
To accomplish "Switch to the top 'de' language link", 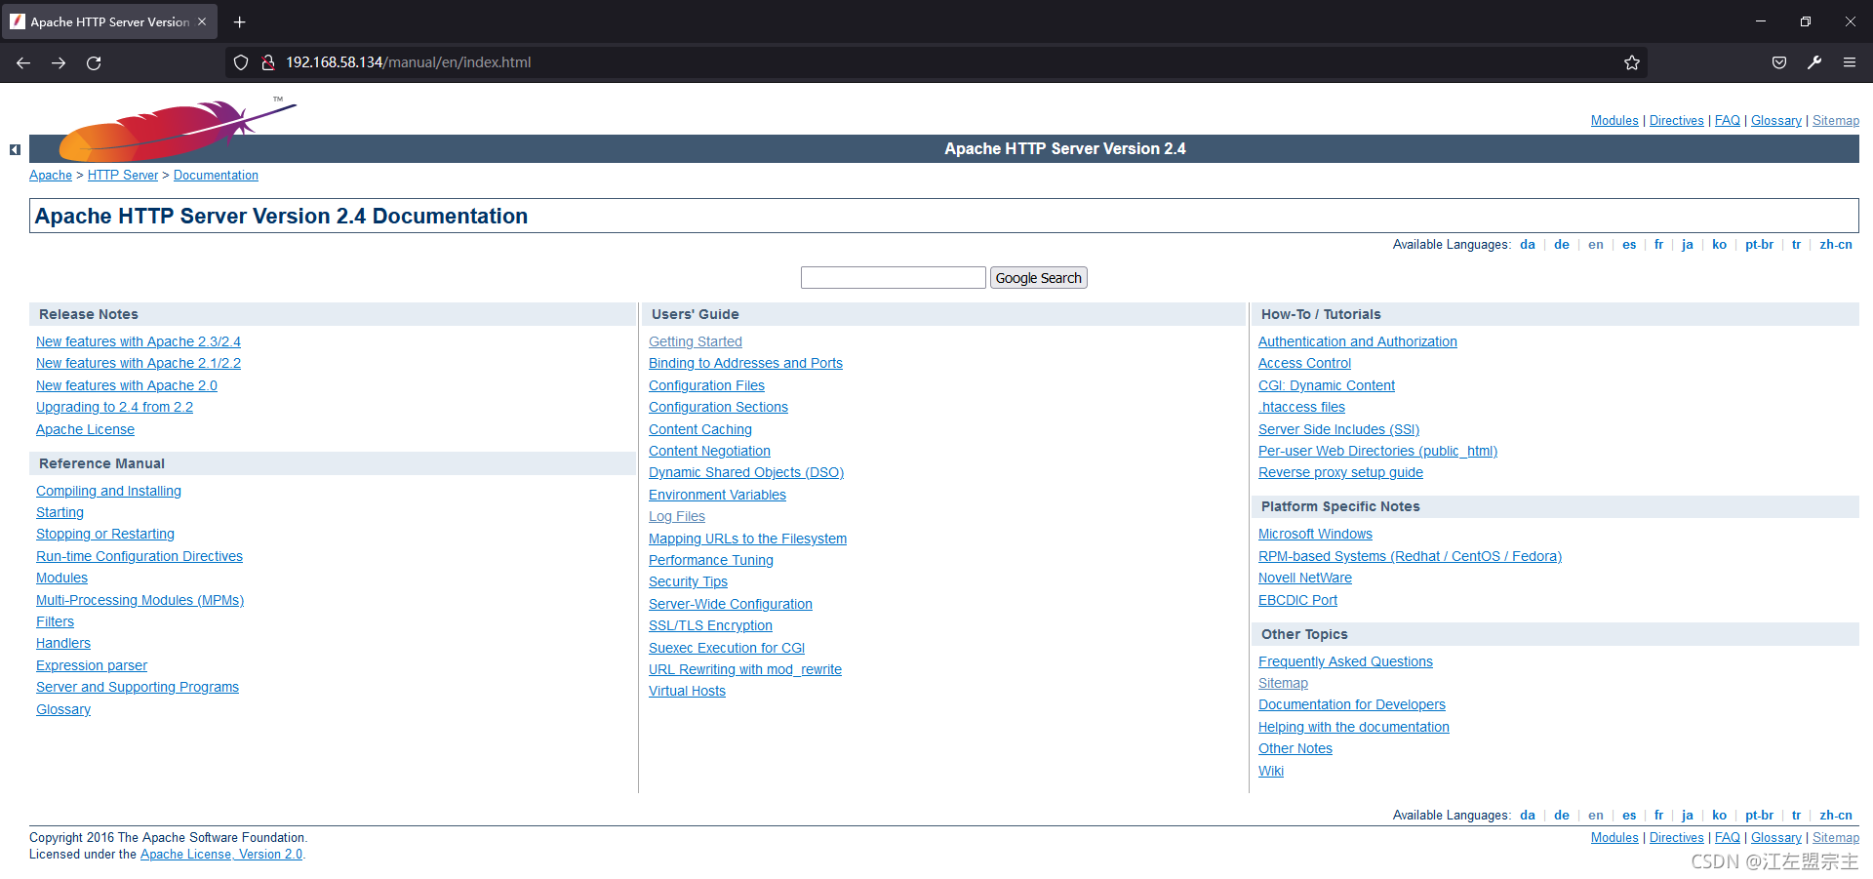I will [x=1561, y=245].
